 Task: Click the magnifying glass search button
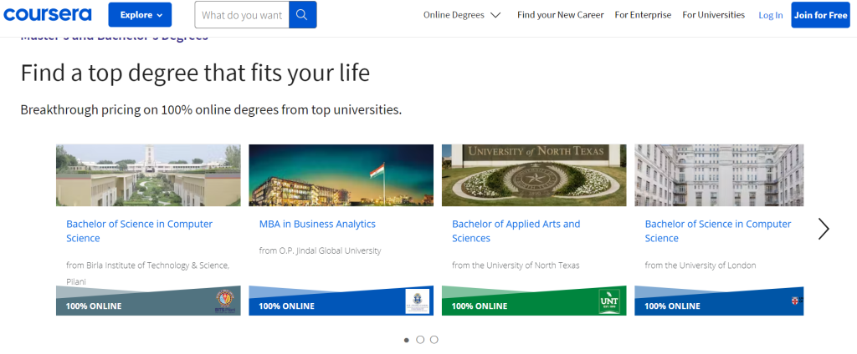(x=302, y=15)
